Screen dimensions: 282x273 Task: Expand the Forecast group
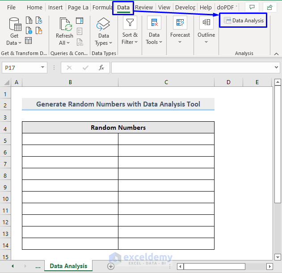pos(180,30)
